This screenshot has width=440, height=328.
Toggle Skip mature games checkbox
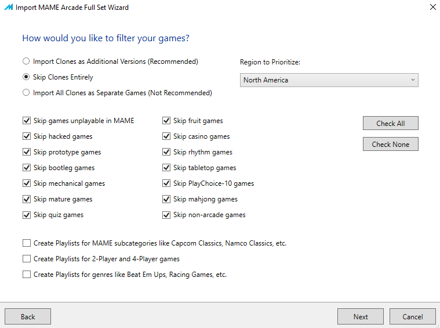point(27,199)
